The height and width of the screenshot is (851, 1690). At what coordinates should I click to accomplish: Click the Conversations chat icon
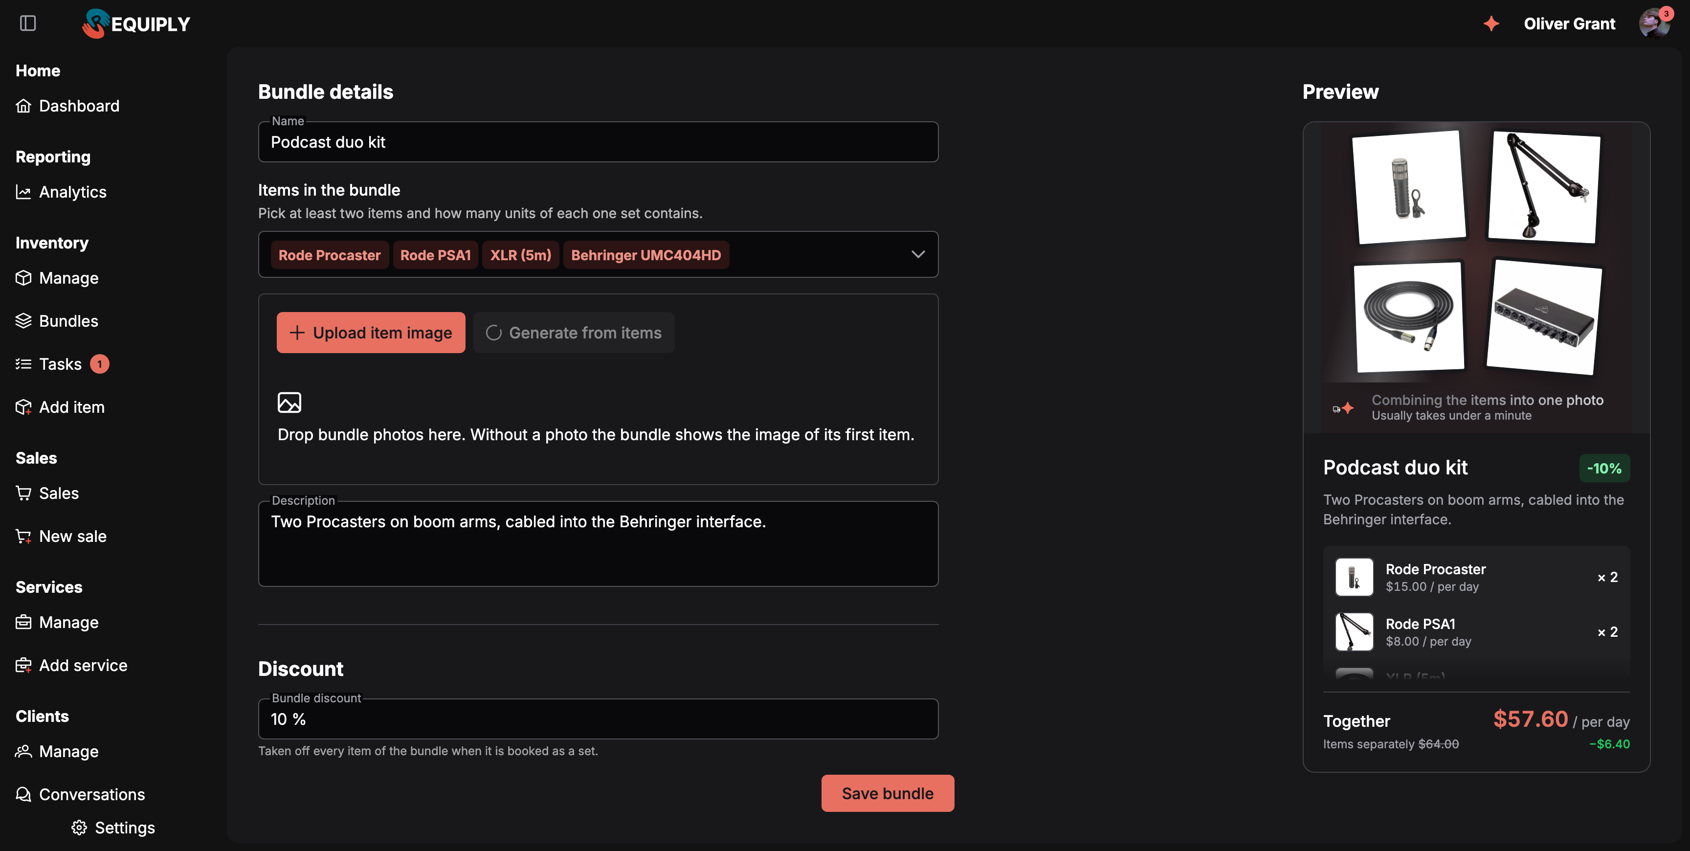click(23, 795)
